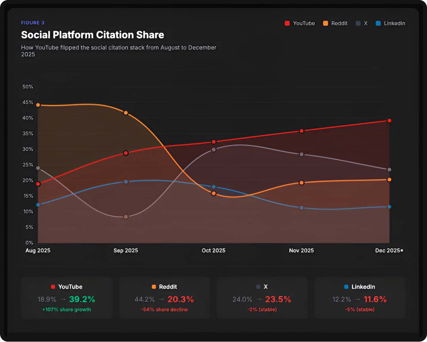This screenshot has height=342, width=427.
Task: Click the red YouTube legend swatch
Action: (x=287, y=23)
